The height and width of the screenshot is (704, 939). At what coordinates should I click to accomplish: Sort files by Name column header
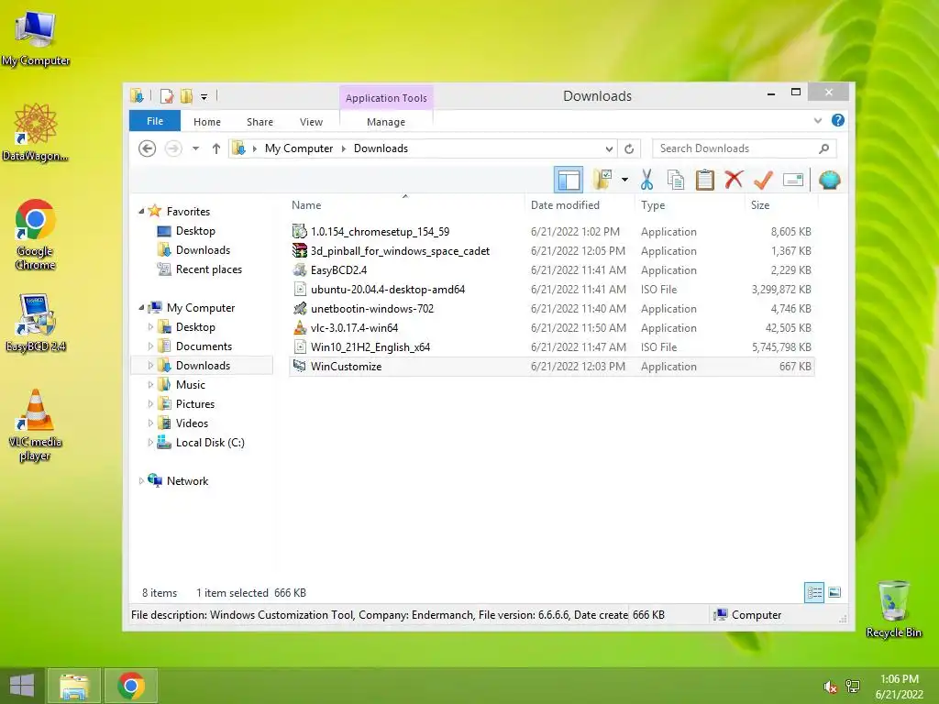306,205
